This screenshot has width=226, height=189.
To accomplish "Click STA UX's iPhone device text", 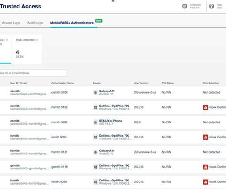I will 110,121.
